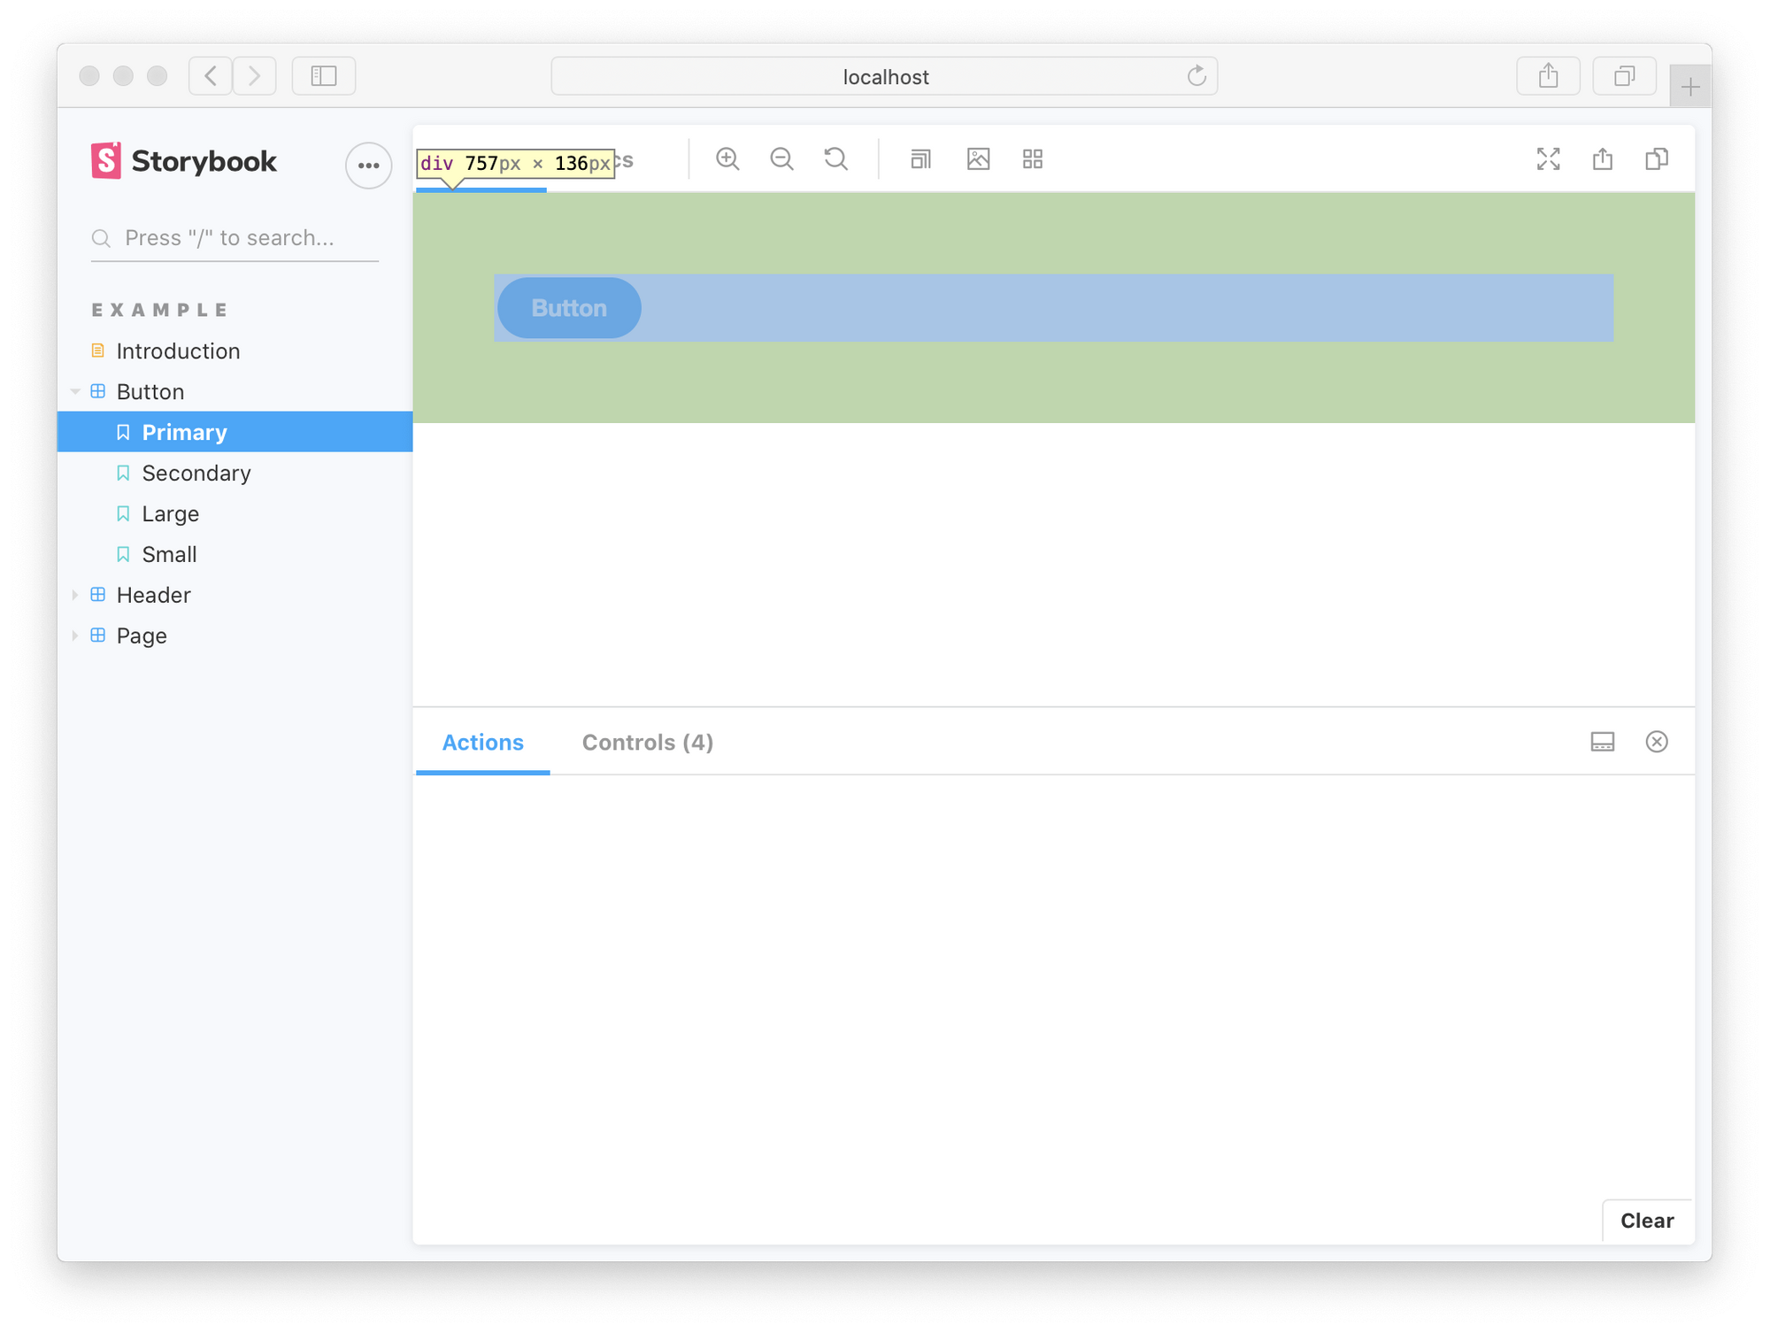This screenshot has width=1770, height=1333.
Task: Click the Clear button
Action: point(1646,1221)
